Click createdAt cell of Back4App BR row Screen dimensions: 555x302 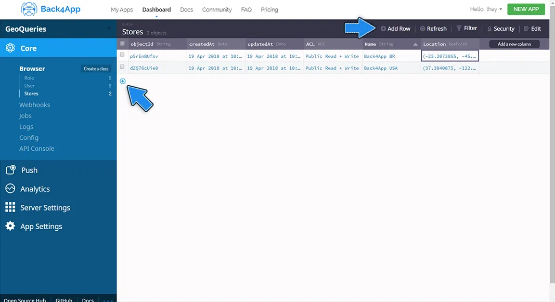215,56
